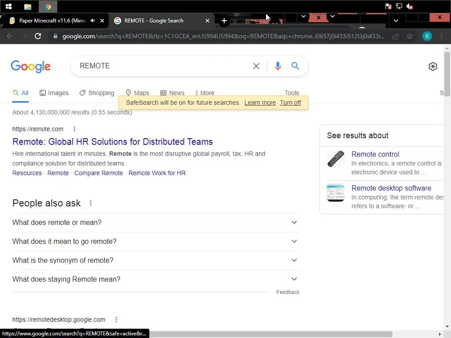This screenshot has height=338, width=451.
Task: Close the Paper Minecraft tab
Action: coord(102,21)
